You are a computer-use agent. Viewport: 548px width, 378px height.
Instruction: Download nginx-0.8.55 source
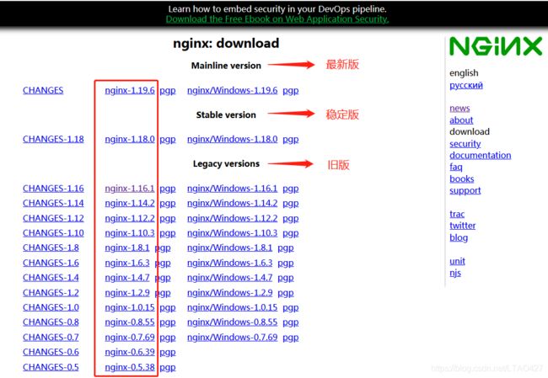(x=130, y=322)
